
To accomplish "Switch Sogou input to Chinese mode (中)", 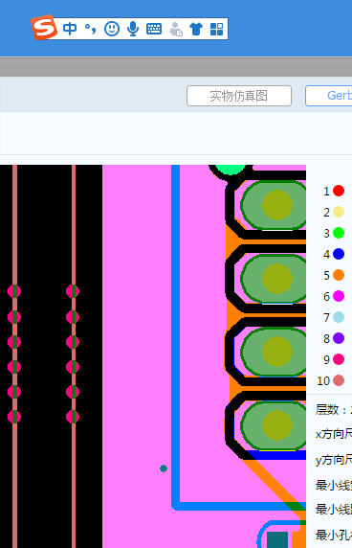I will pos(70,29).
